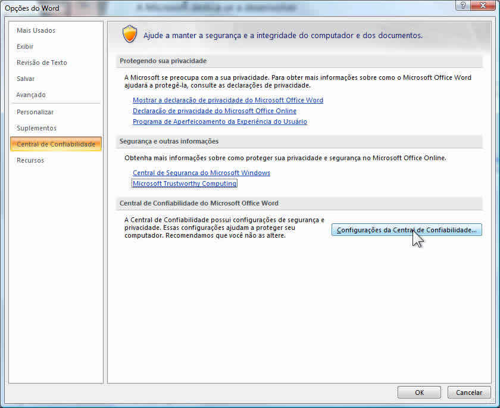This screenshot has width=500, height=408.
Task: Click the Segurança e outras informações heading
Action: point(169,141)
